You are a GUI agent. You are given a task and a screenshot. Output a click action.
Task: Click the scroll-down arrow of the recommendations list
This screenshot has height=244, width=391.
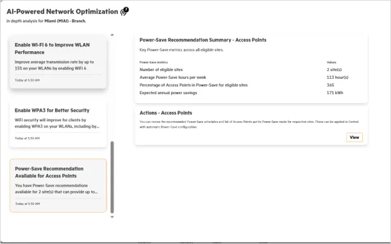click(112, 217)
